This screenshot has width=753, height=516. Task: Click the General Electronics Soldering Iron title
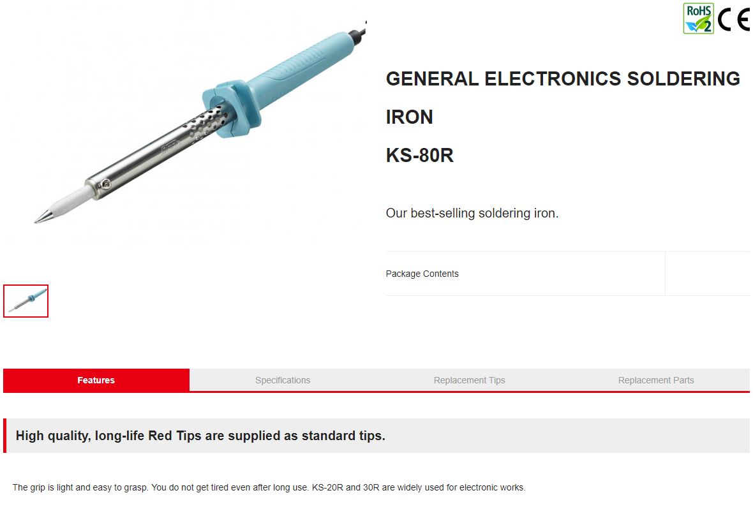coord(563,98)
